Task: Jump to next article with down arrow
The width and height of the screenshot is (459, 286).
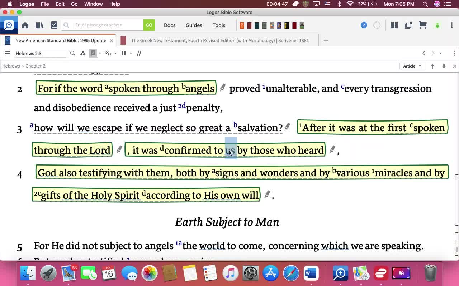Action: 444,66
